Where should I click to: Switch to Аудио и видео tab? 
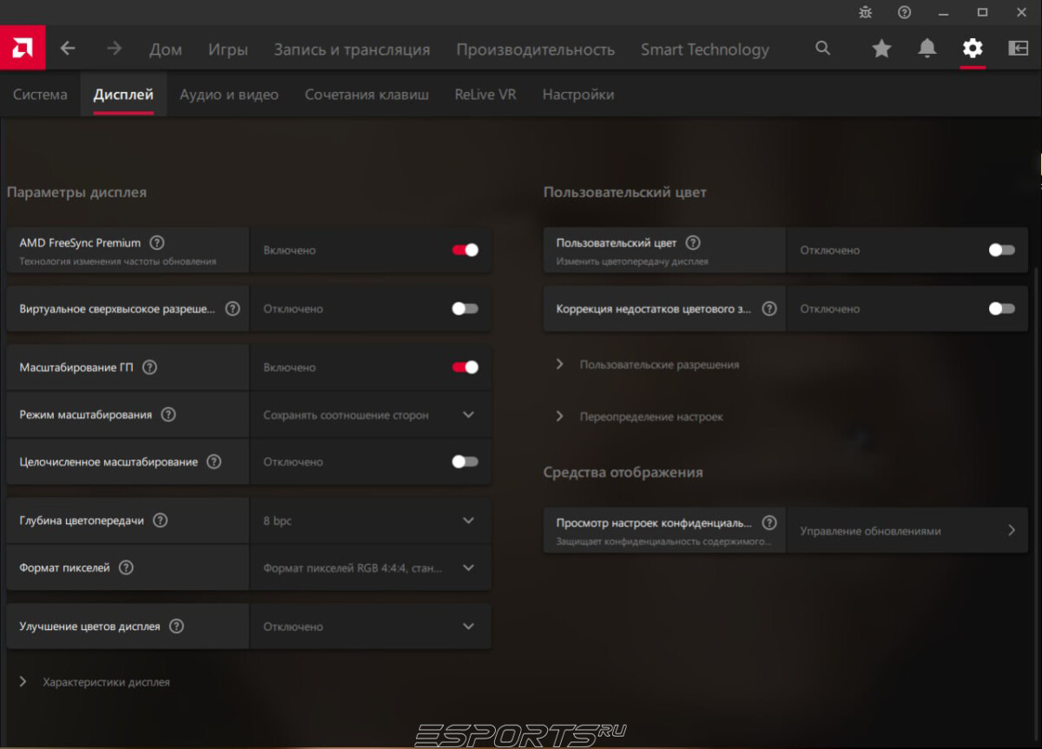click(229, 95)
